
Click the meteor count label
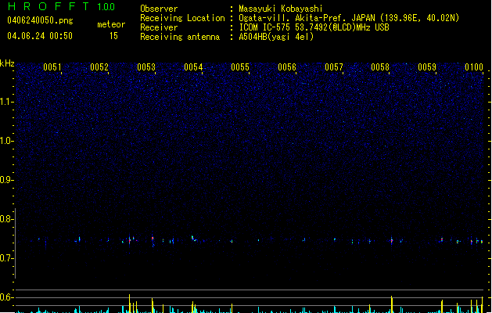pos(111,24)
